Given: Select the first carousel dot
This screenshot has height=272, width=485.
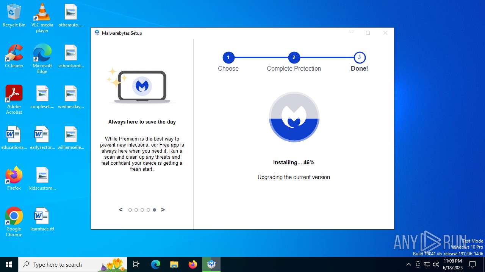Looking at the screenshot, I should tap(130, 210).
